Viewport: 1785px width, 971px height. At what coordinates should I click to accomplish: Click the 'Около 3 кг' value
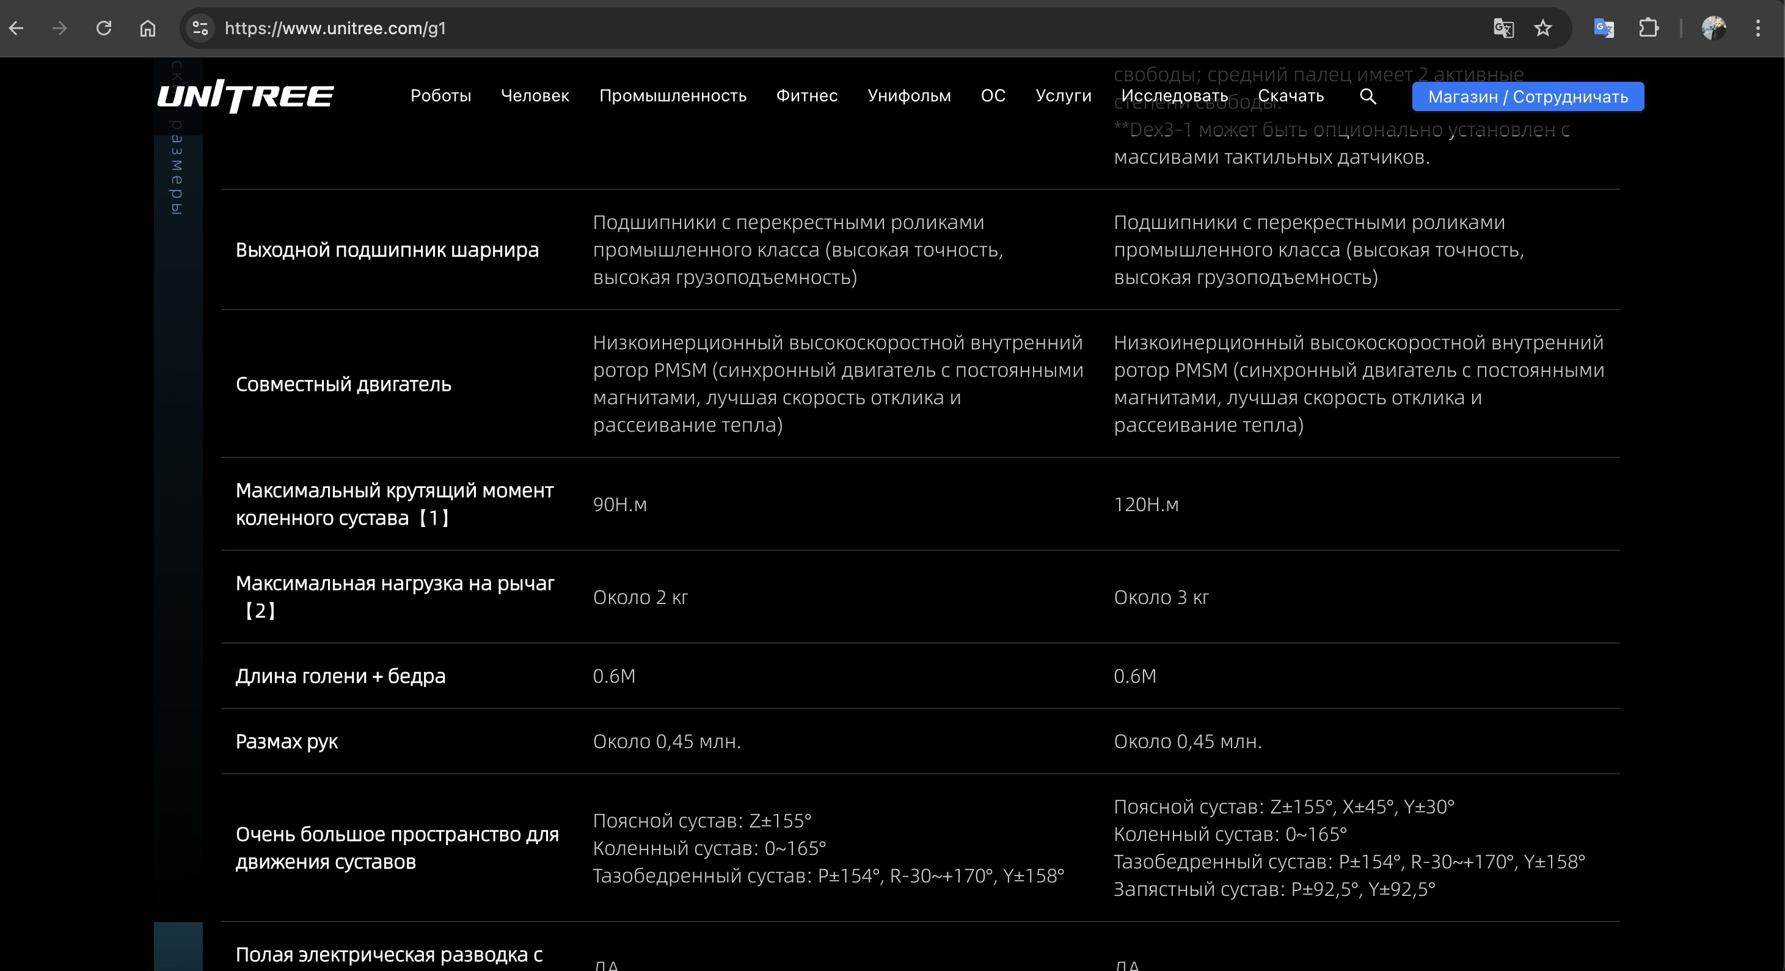[x=1161, y=597]
